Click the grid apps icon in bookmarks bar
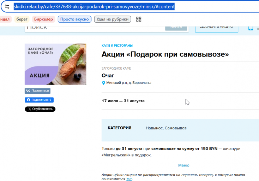Image resolution: width=259 pixels, height=181 pixels. [139, 19]
